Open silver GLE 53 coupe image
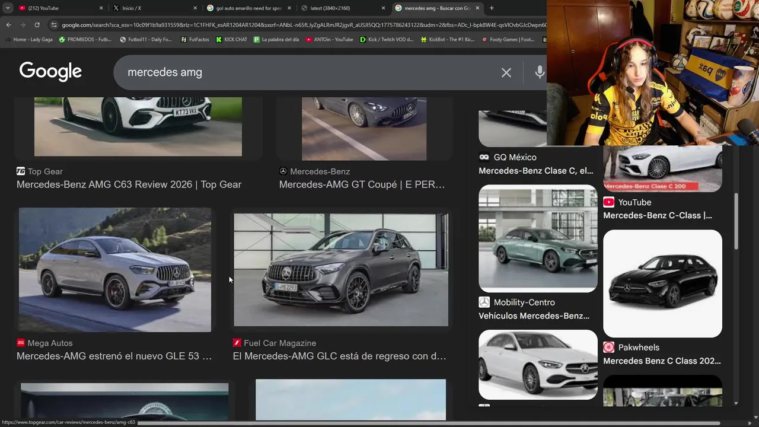Image resolution: width=759 pixels, height=427 pixels. 115,270
